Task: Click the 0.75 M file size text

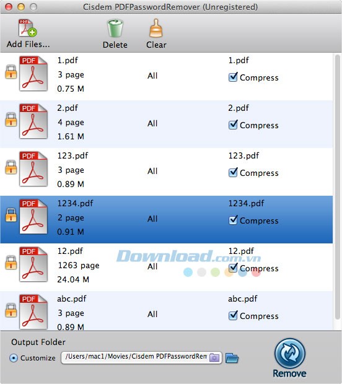Action: (71, 89)
